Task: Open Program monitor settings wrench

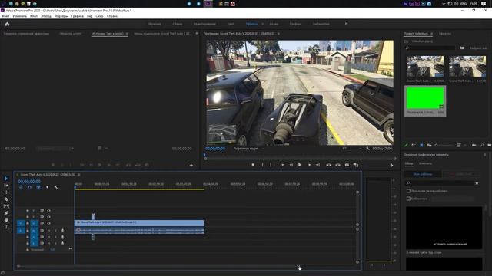Action: [x=367, y=149]
